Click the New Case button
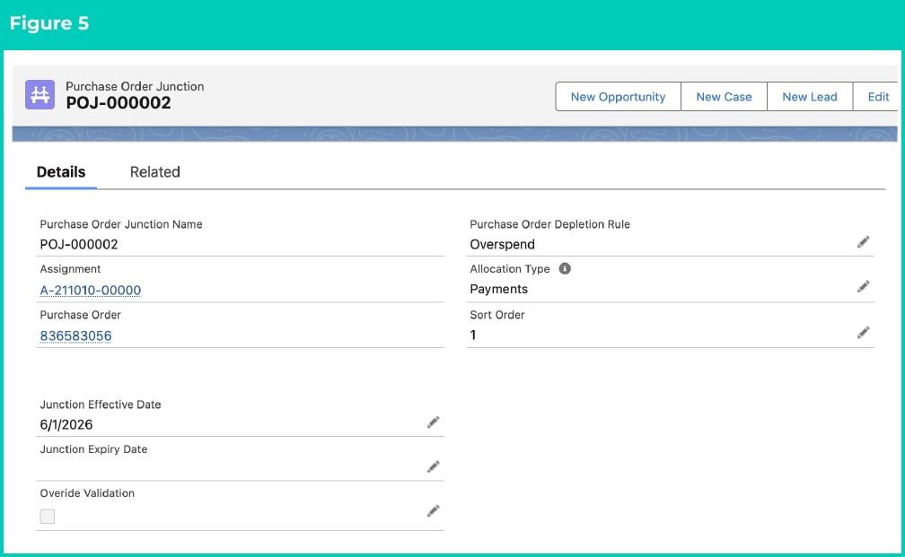The image size is (905, 557). [x=724, y=97]
